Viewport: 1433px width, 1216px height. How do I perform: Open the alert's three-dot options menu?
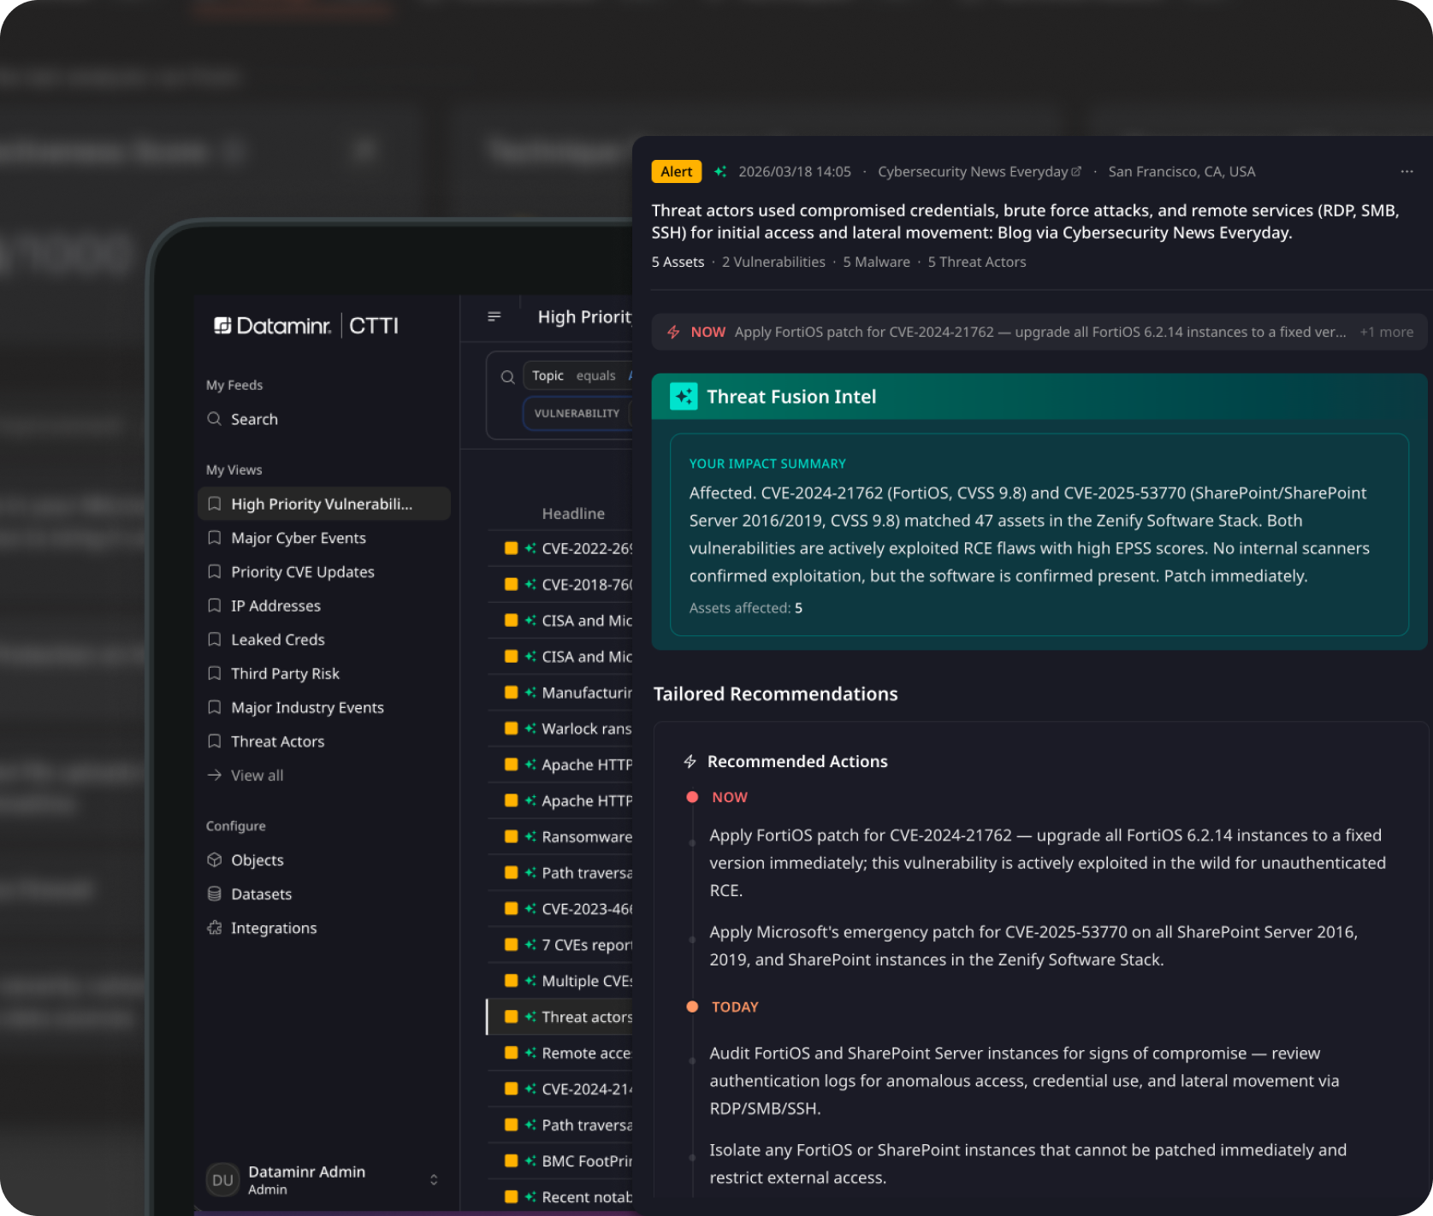pos(1406,172)
